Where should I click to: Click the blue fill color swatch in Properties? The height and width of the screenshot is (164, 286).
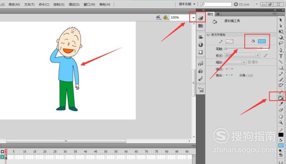point(262,41)
